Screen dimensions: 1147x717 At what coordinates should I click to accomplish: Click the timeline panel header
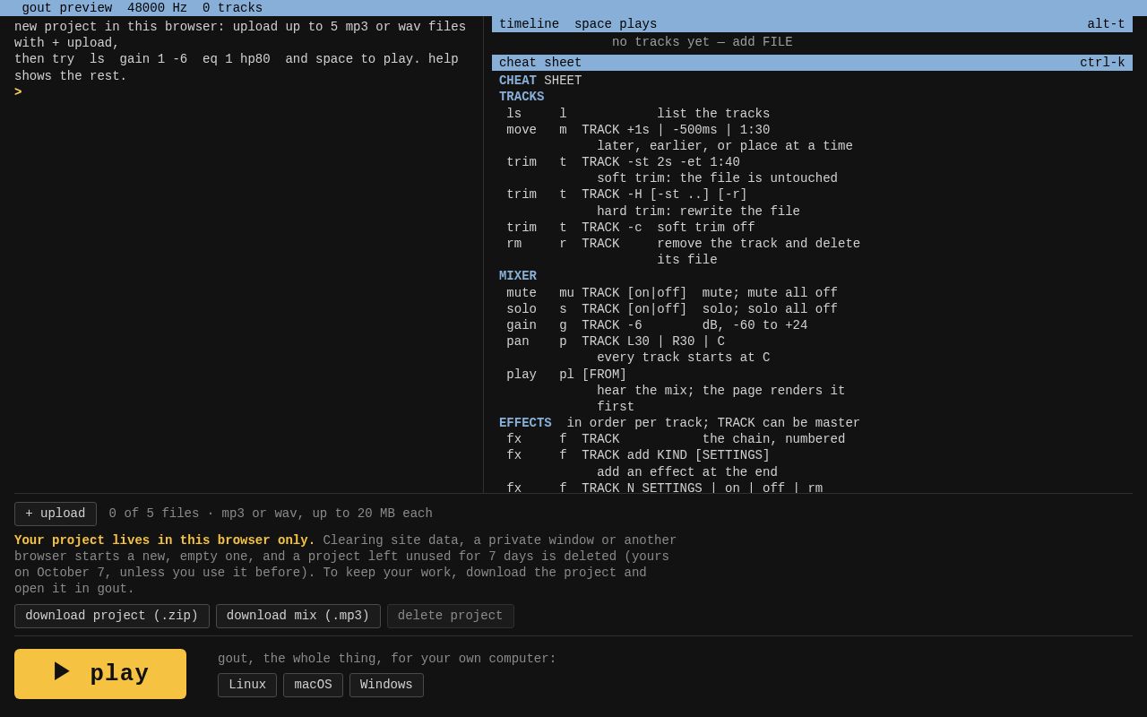click(812, 24)
